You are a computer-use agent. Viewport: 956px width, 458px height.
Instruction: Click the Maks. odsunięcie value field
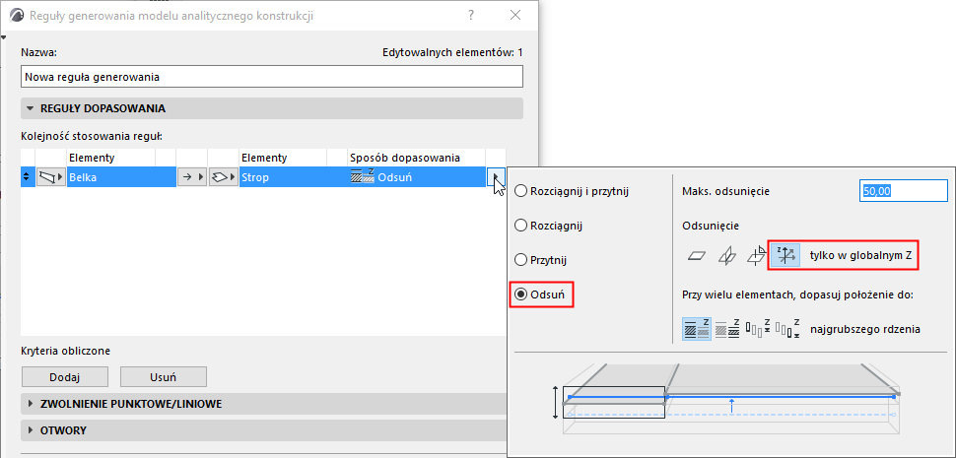click(x=904, y=191)
